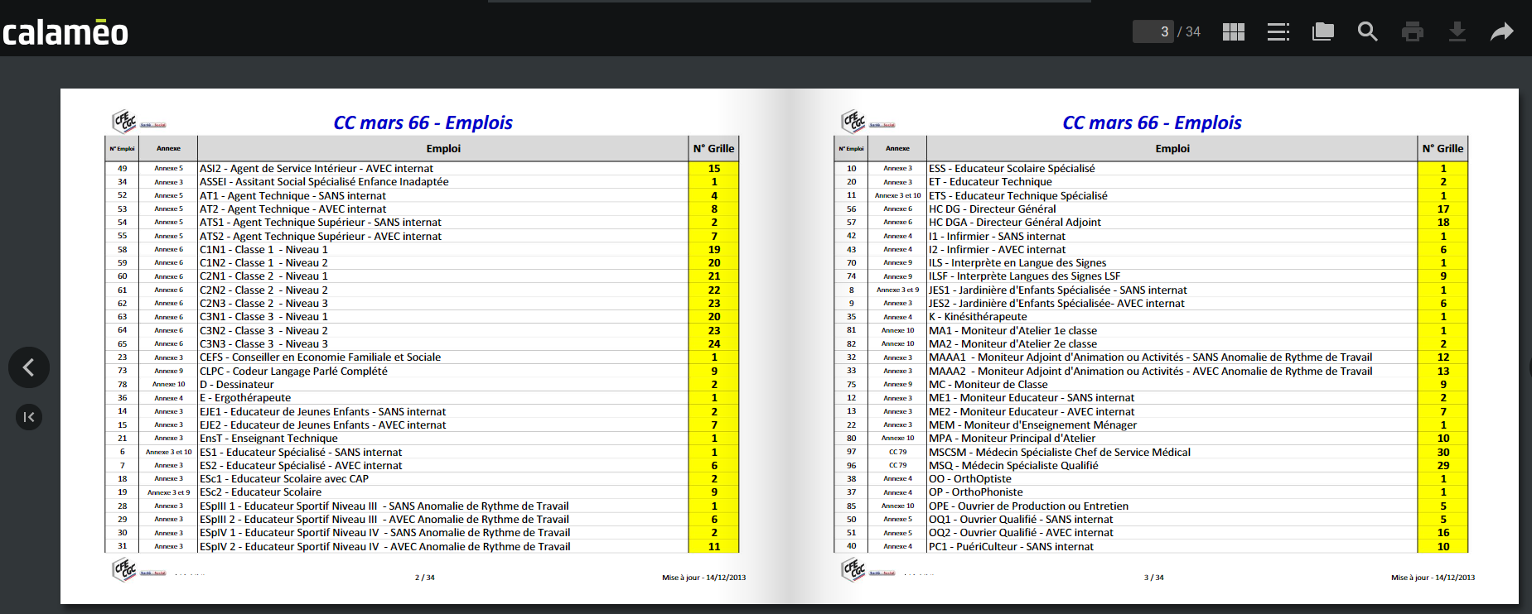Share the publication with arrow icon
Viewport: 1532px width, 614px height.
pos(1502,32)
